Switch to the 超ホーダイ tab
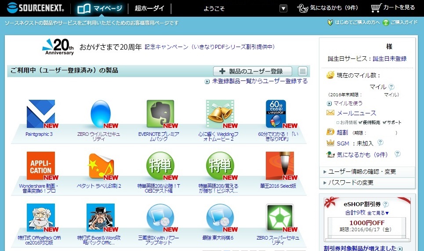Image resolution: width=424 pixels, height=251 pixels. (149, 8)
